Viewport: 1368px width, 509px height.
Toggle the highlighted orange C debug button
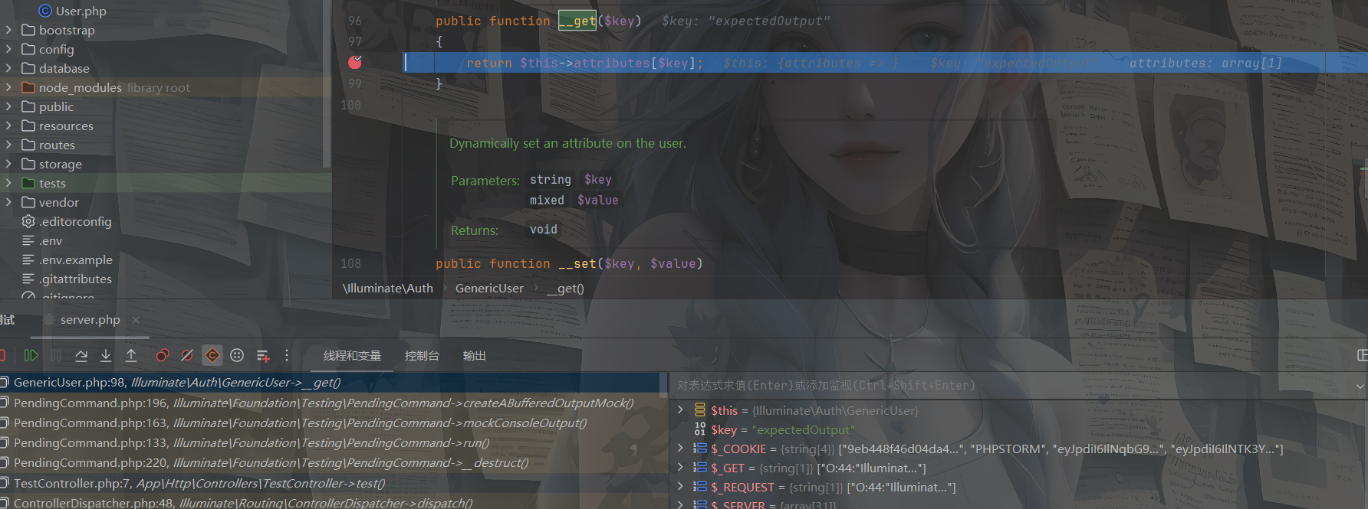click(x=212, y=355)
